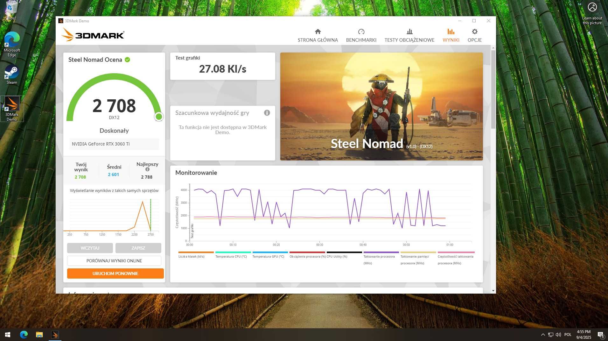Click the green validation checkmark next to Steel Nomad Ocena

pyautogui.click(x=127, y=60)
